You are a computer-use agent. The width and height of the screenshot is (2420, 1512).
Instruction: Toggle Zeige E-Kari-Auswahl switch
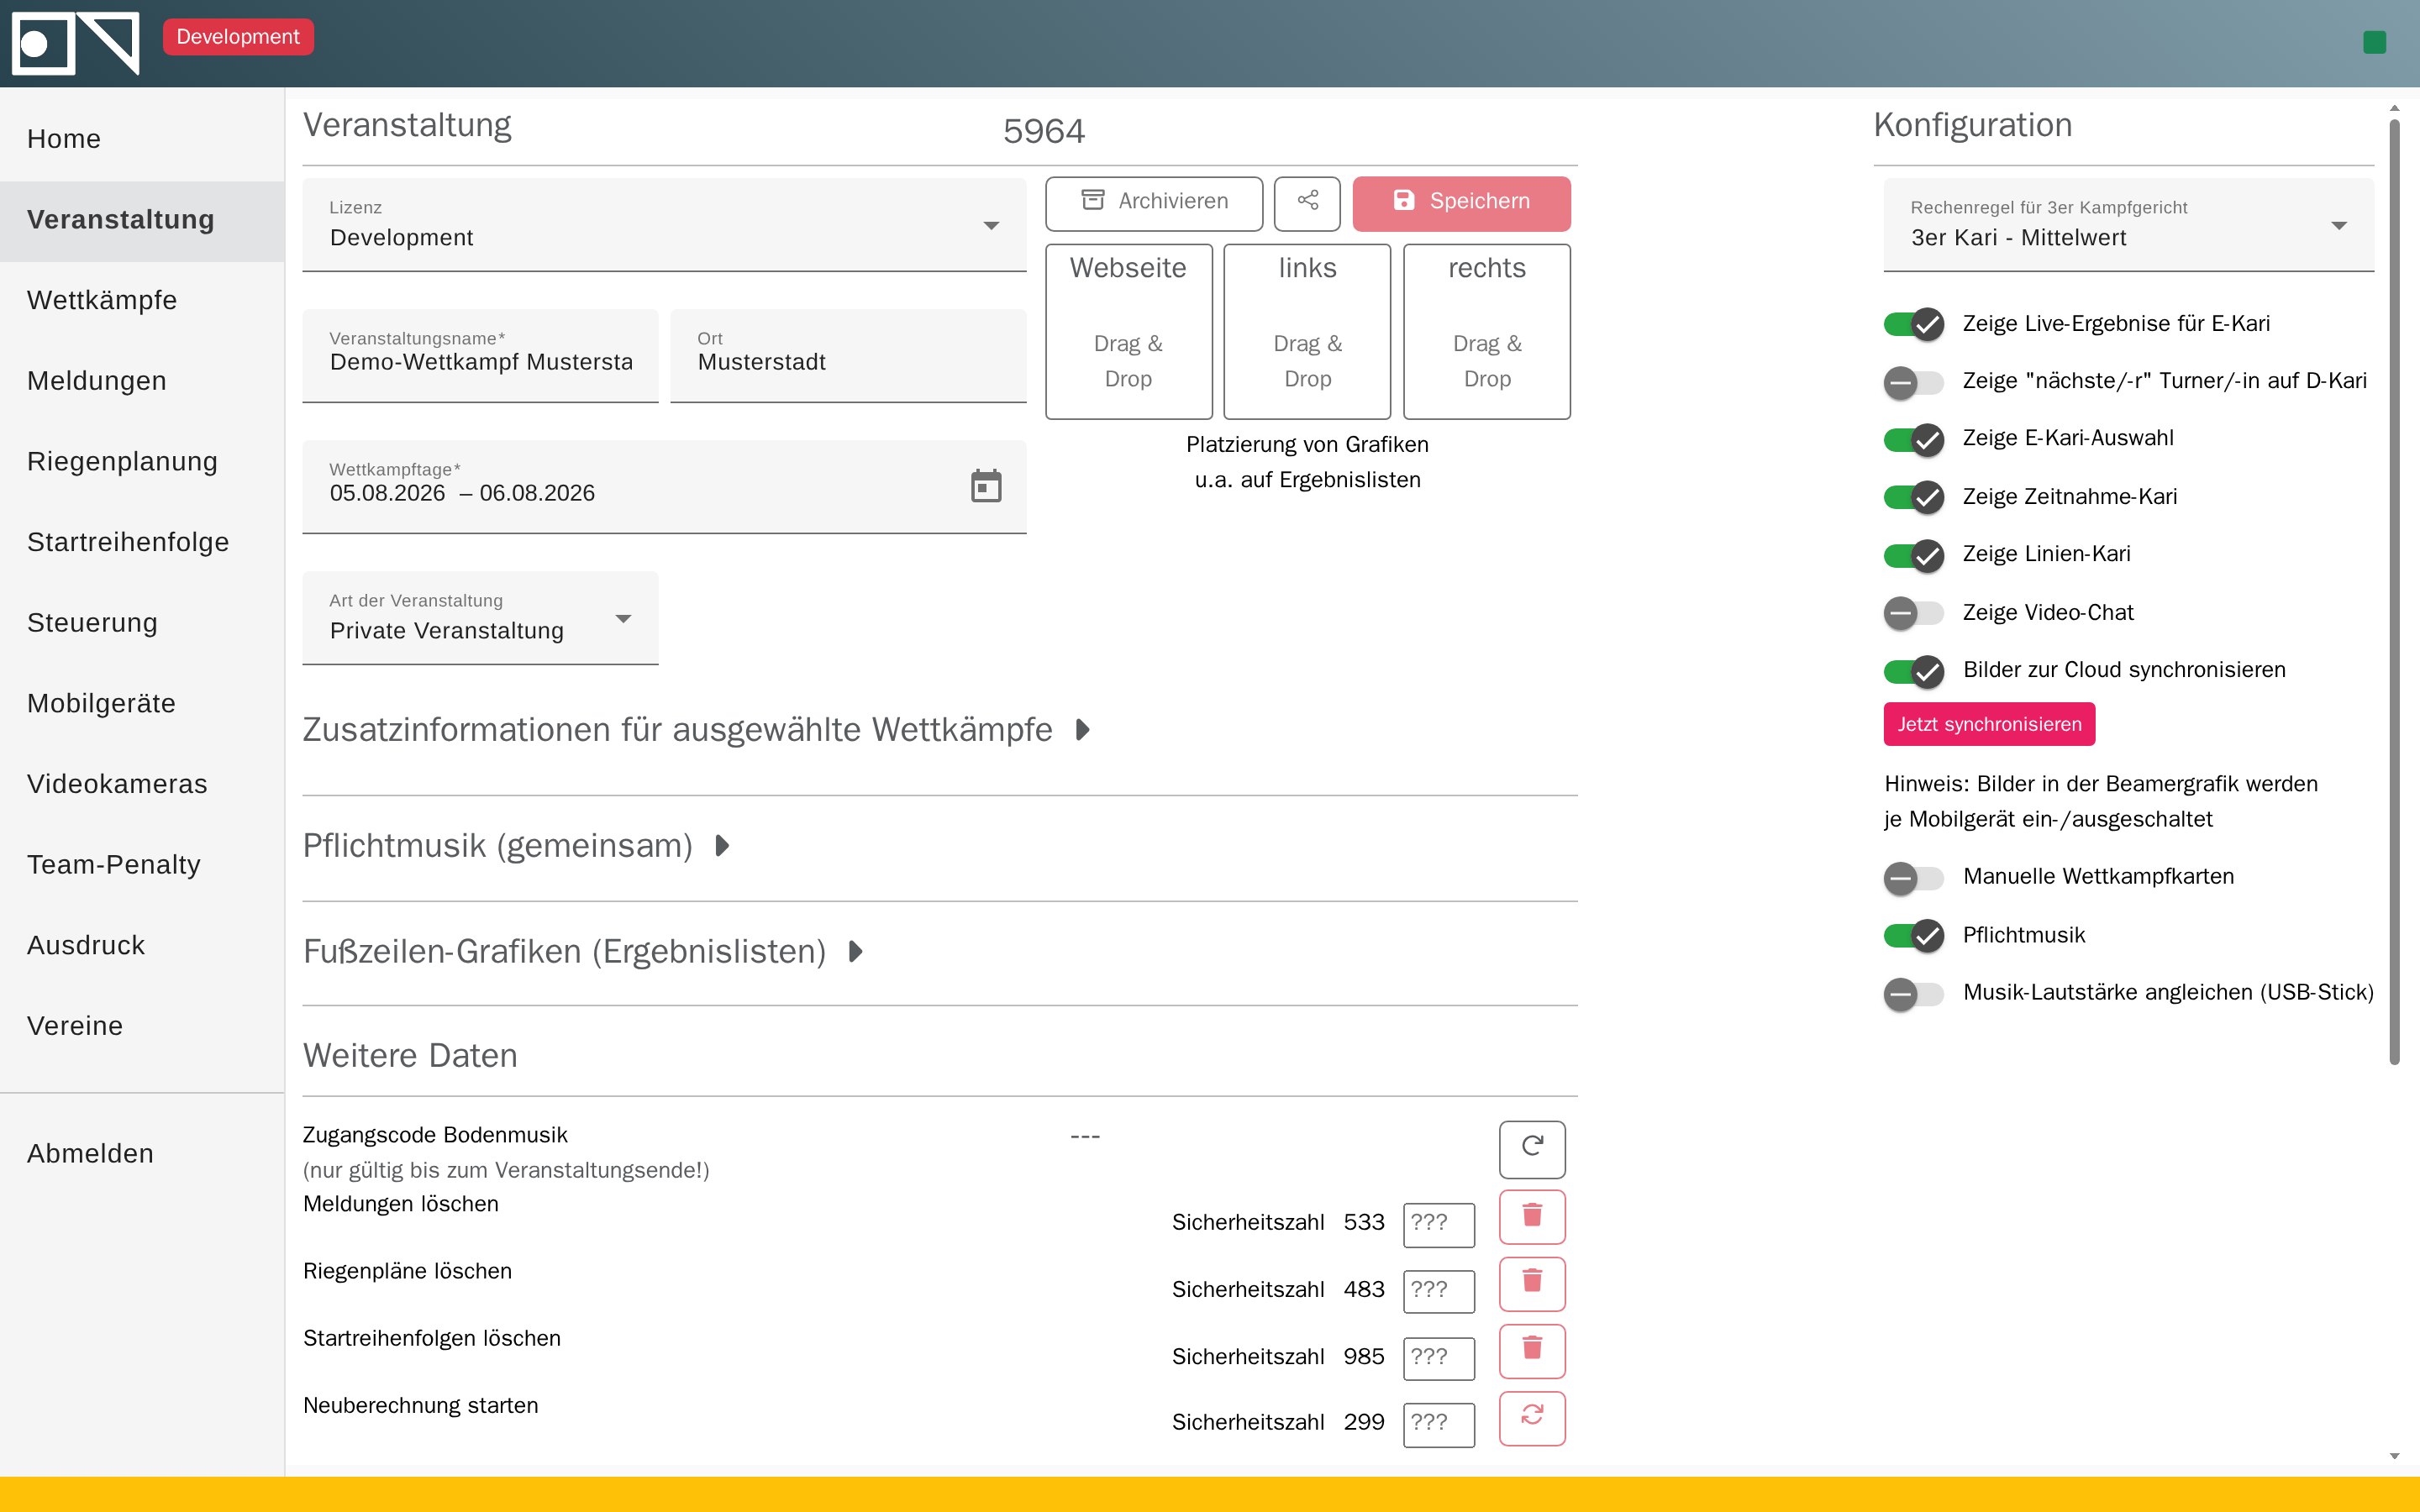coord(1913,439)
